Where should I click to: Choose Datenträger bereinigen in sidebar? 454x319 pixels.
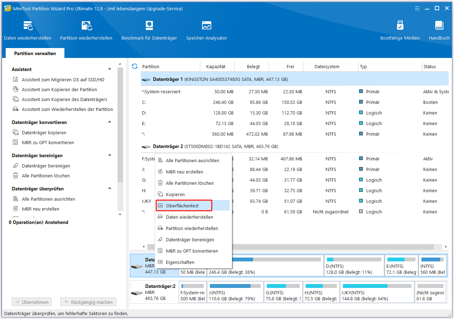coord(46,166)
